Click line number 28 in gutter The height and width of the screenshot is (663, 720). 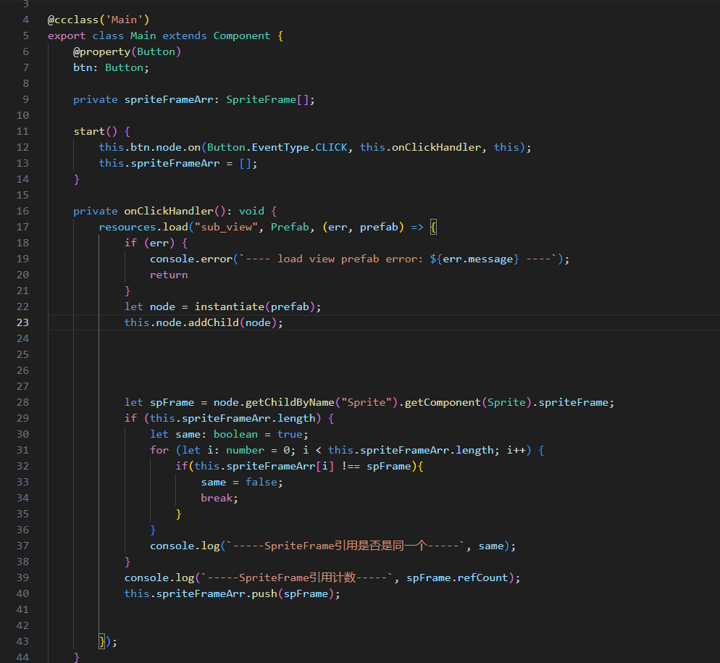(x=22, y=402)
